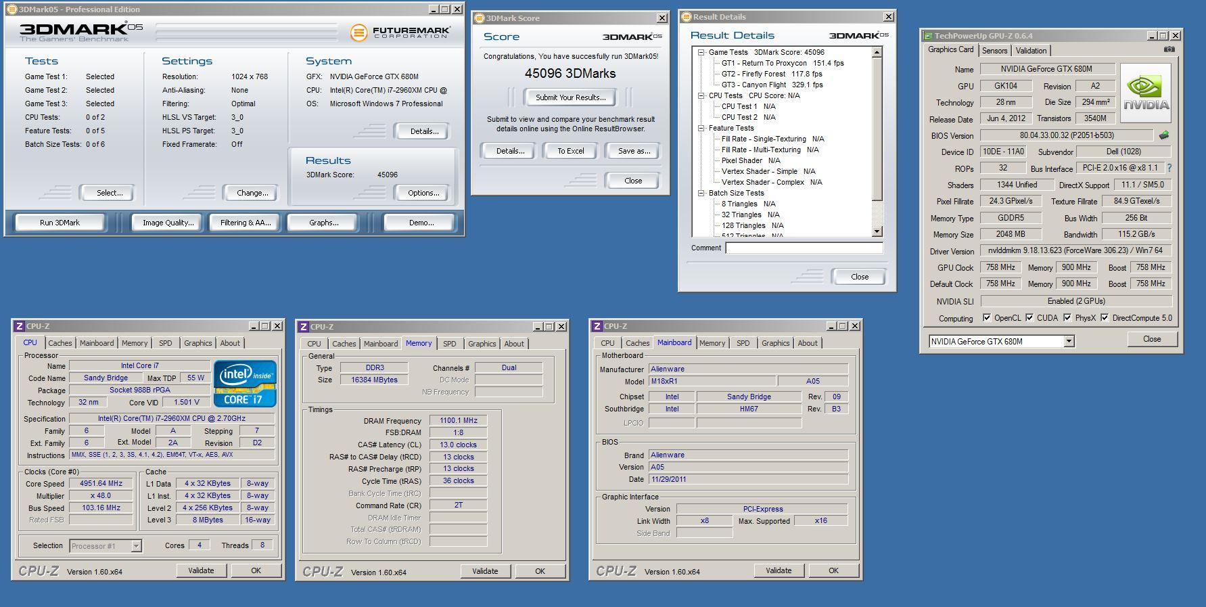
Task: Click Details... in the 3DMark Score window
Action: (510, 151)
